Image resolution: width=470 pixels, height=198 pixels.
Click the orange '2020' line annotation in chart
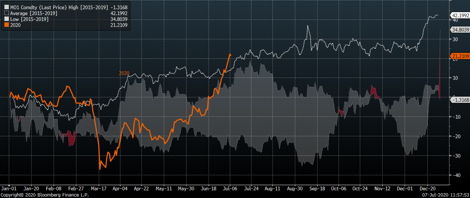[124, 73]
